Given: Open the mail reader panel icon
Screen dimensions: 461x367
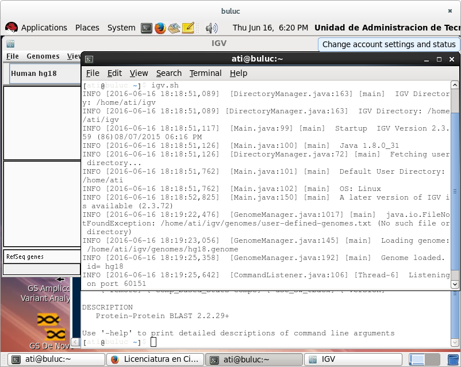Looking at the screenshot, I should pyautogui.click(x=174, y=28).
